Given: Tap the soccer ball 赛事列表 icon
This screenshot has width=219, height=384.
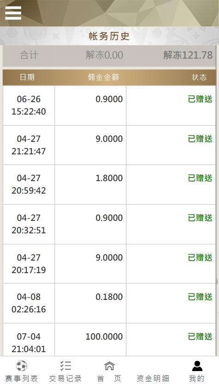Looking at the screenshot, I should point(22,366).
